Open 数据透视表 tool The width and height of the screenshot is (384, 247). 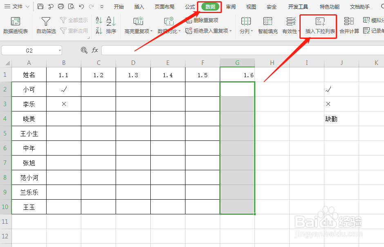point(16,25)
